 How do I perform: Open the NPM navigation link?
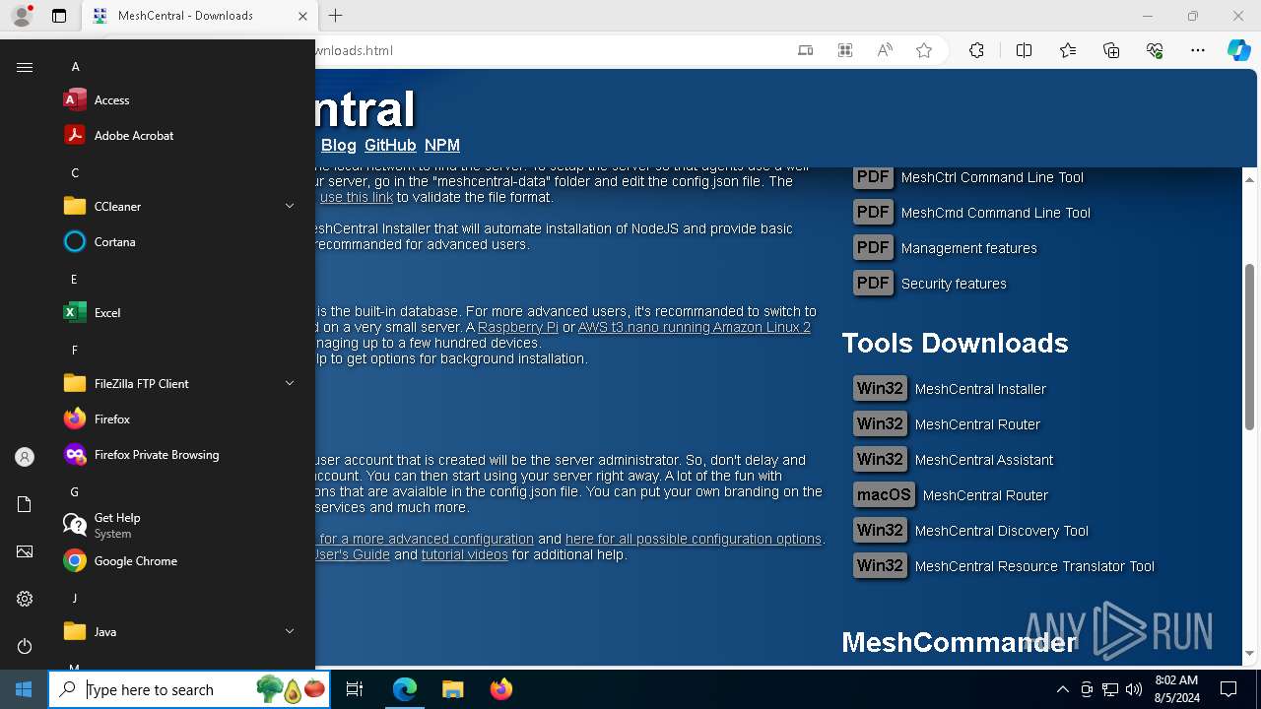coord(442,146)
